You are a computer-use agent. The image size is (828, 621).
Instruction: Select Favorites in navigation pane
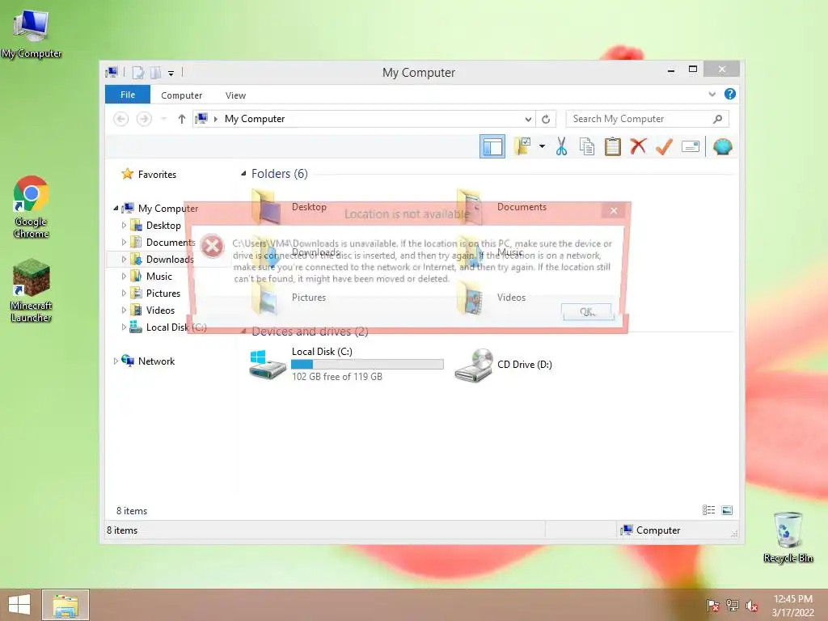tap(157, 175)
